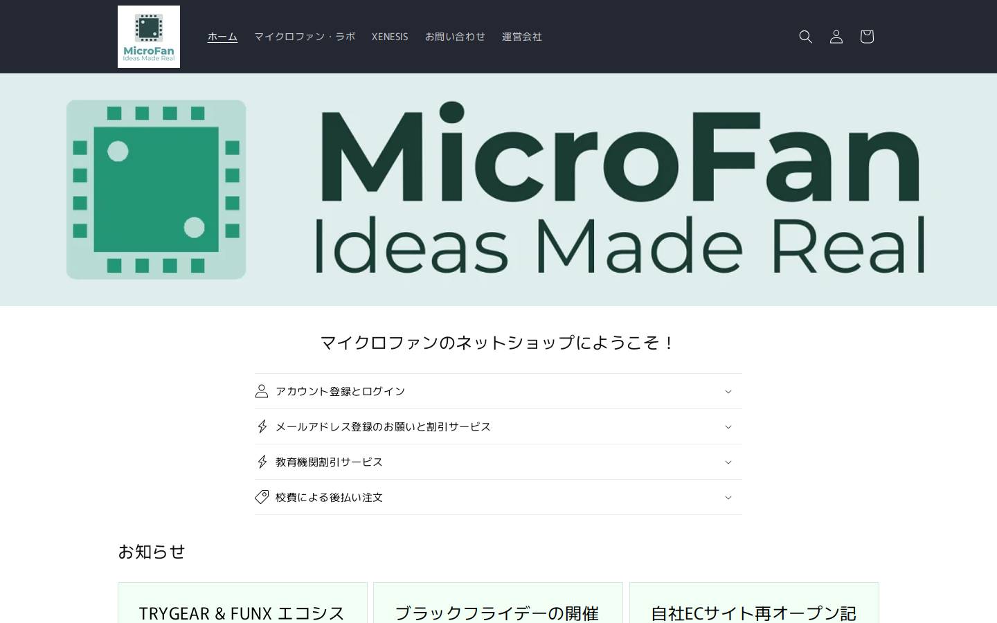Open the search magnifier icon
Screen dimensions: 997x623
coord(805,37)
